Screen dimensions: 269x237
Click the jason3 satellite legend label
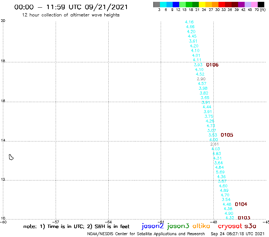tap(178, 226)
